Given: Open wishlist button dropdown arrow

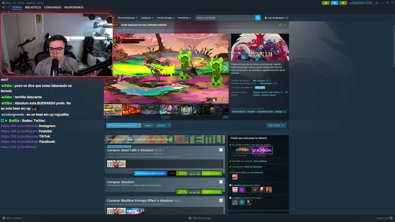Looking at the screenshot, I should [139, 125].
